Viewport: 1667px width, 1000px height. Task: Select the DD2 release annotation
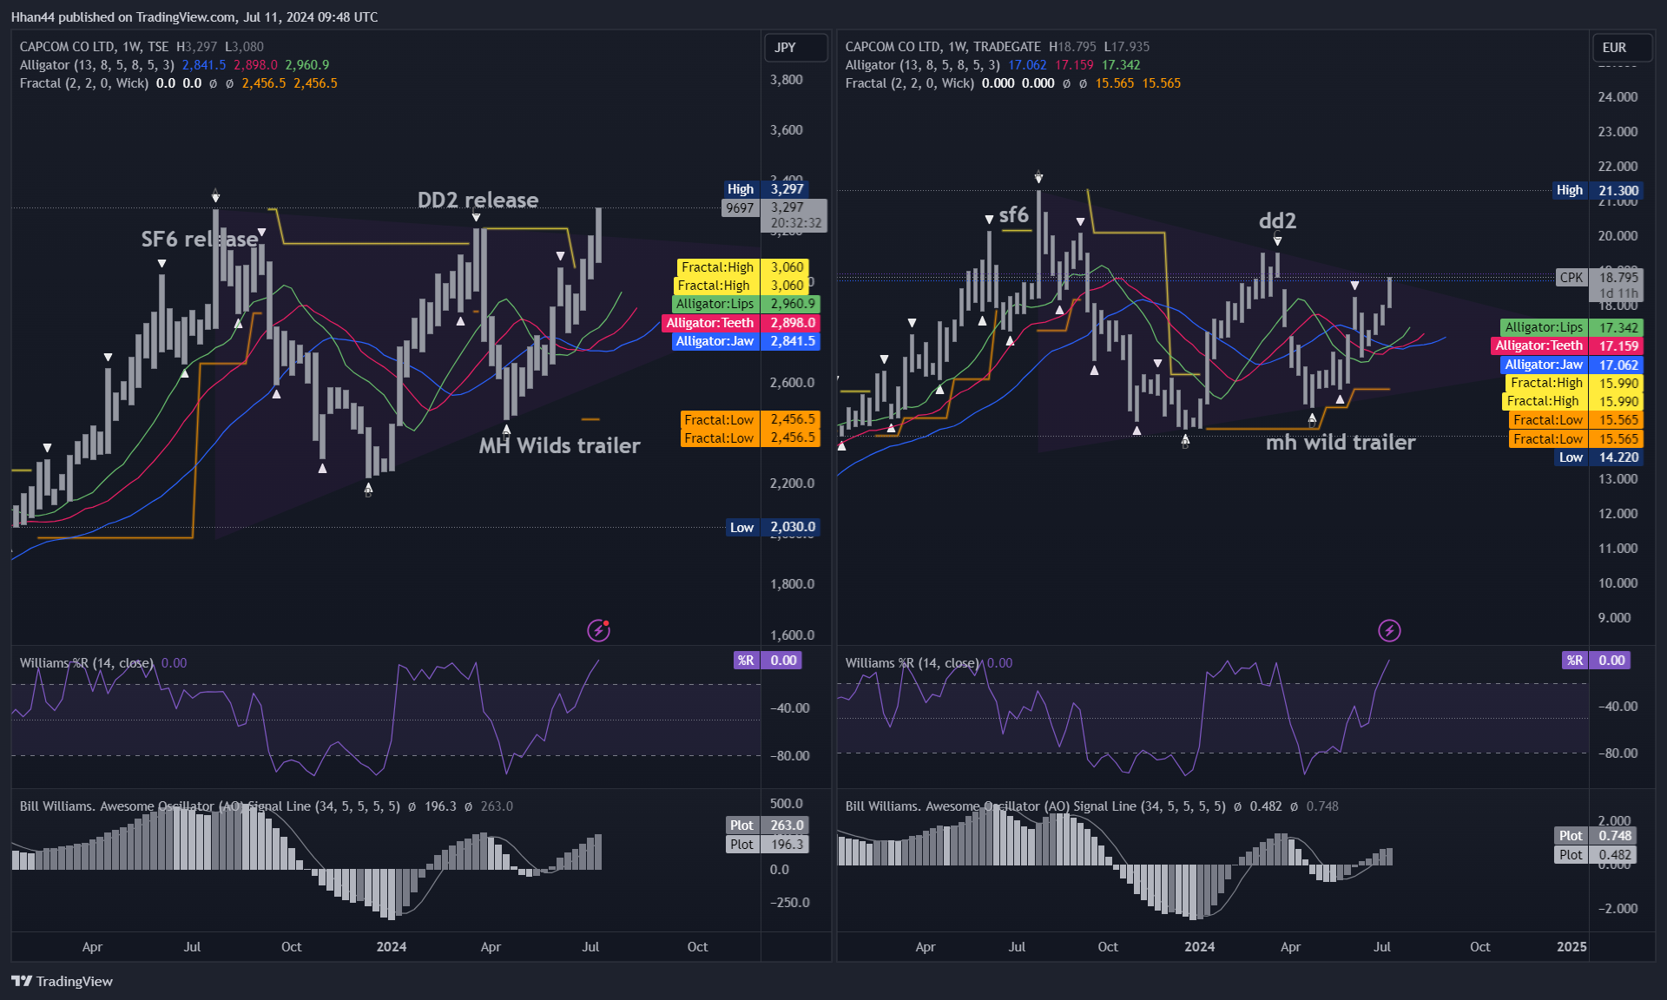(478, 200)
